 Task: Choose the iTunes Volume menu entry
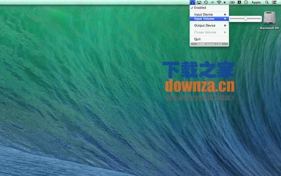click(x=209, y=32)
